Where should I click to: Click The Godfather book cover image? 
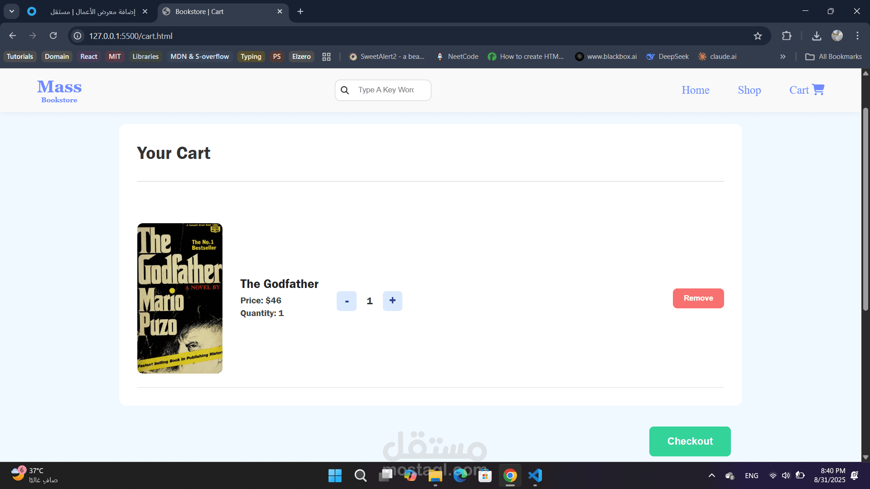tap(180, 298)
